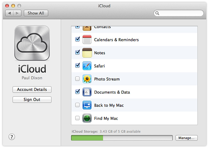Click the Sign Out button
This screenshot has height=151, width=208.
click(x=32, y=100)
